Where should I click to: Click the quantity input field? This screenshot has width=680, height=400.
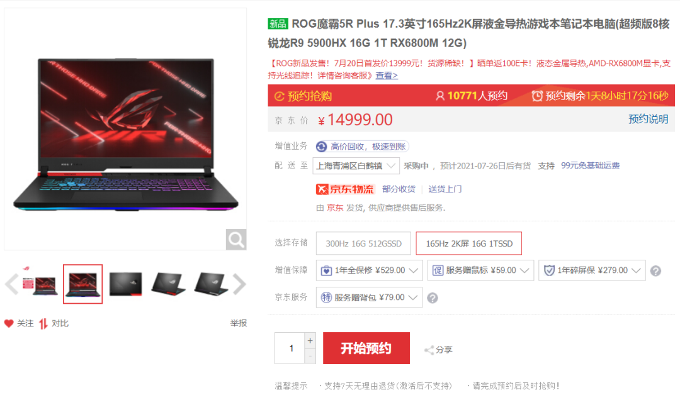[290, 348]
